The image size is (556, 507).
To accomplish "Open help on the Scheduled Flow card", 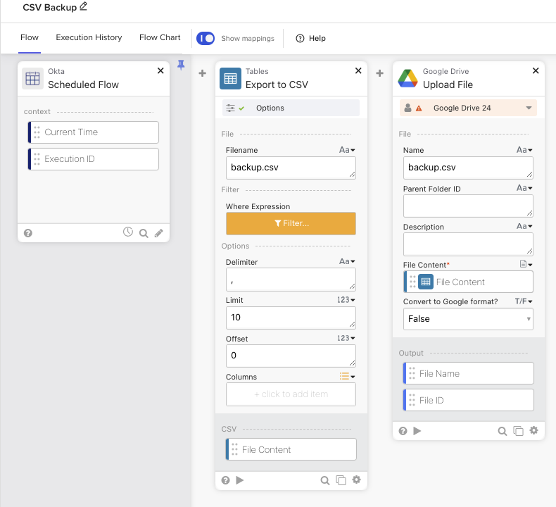I will point(28,233).
